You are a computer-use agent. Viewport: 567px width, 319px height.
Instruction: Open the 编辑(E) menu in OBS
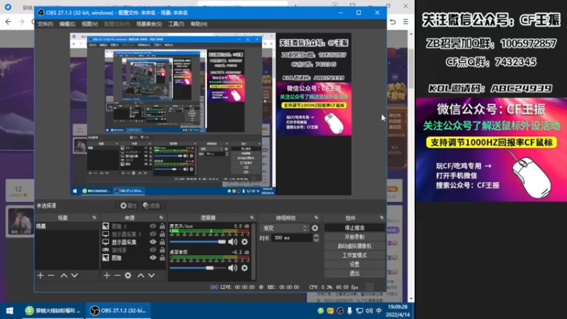67,24
